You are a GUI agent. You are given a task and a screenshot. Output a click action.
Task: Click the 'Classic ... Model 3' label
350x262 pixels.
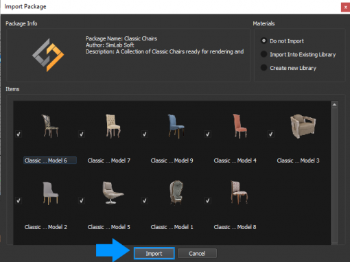[x=298, y=160]
